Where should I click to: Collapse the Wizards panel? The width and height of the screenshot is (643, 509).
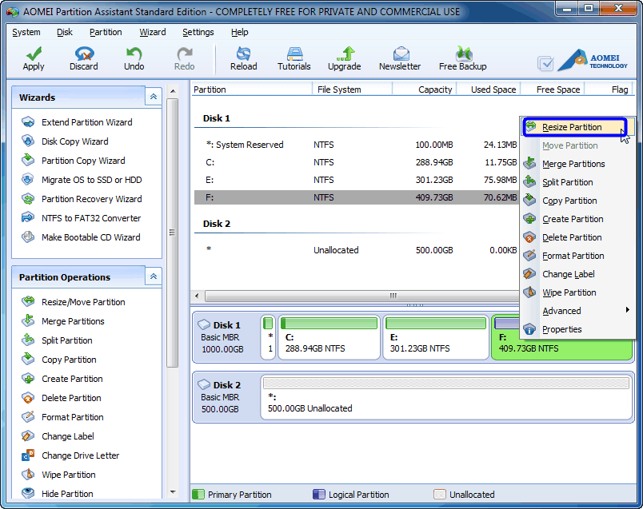pyautogui.click(x=154, y=97)
